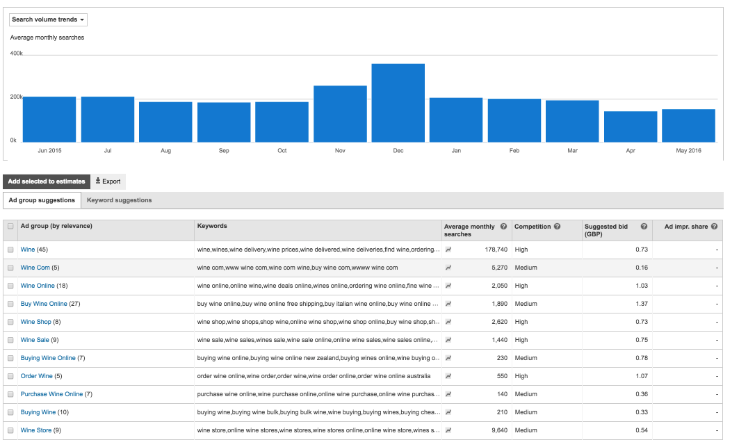Open the Wine Online ad group link

coord(37,286)
